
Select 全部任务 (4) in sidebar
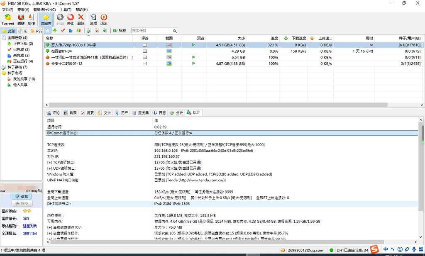point(17,38)
